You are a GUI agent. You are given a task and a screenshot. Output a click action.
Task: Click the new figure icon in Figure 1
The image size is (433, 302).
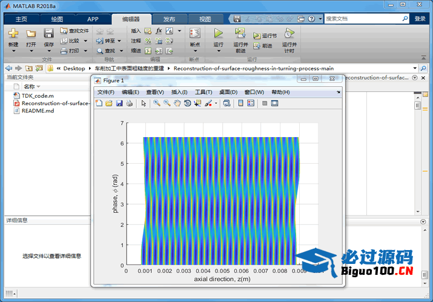coord(99,103)
